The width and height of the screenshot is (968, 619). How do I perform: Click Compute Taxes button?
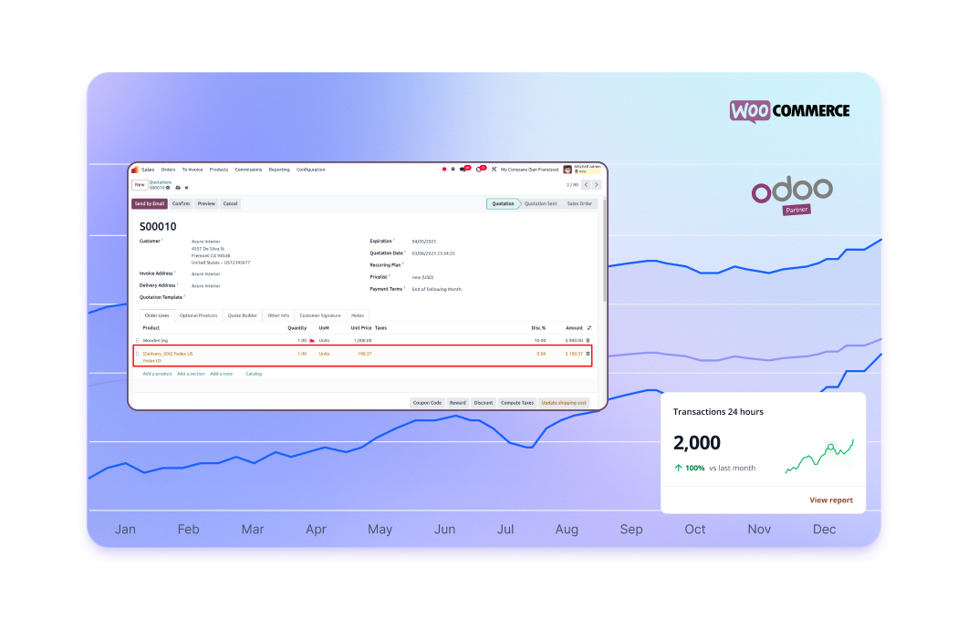coord(517,403)
